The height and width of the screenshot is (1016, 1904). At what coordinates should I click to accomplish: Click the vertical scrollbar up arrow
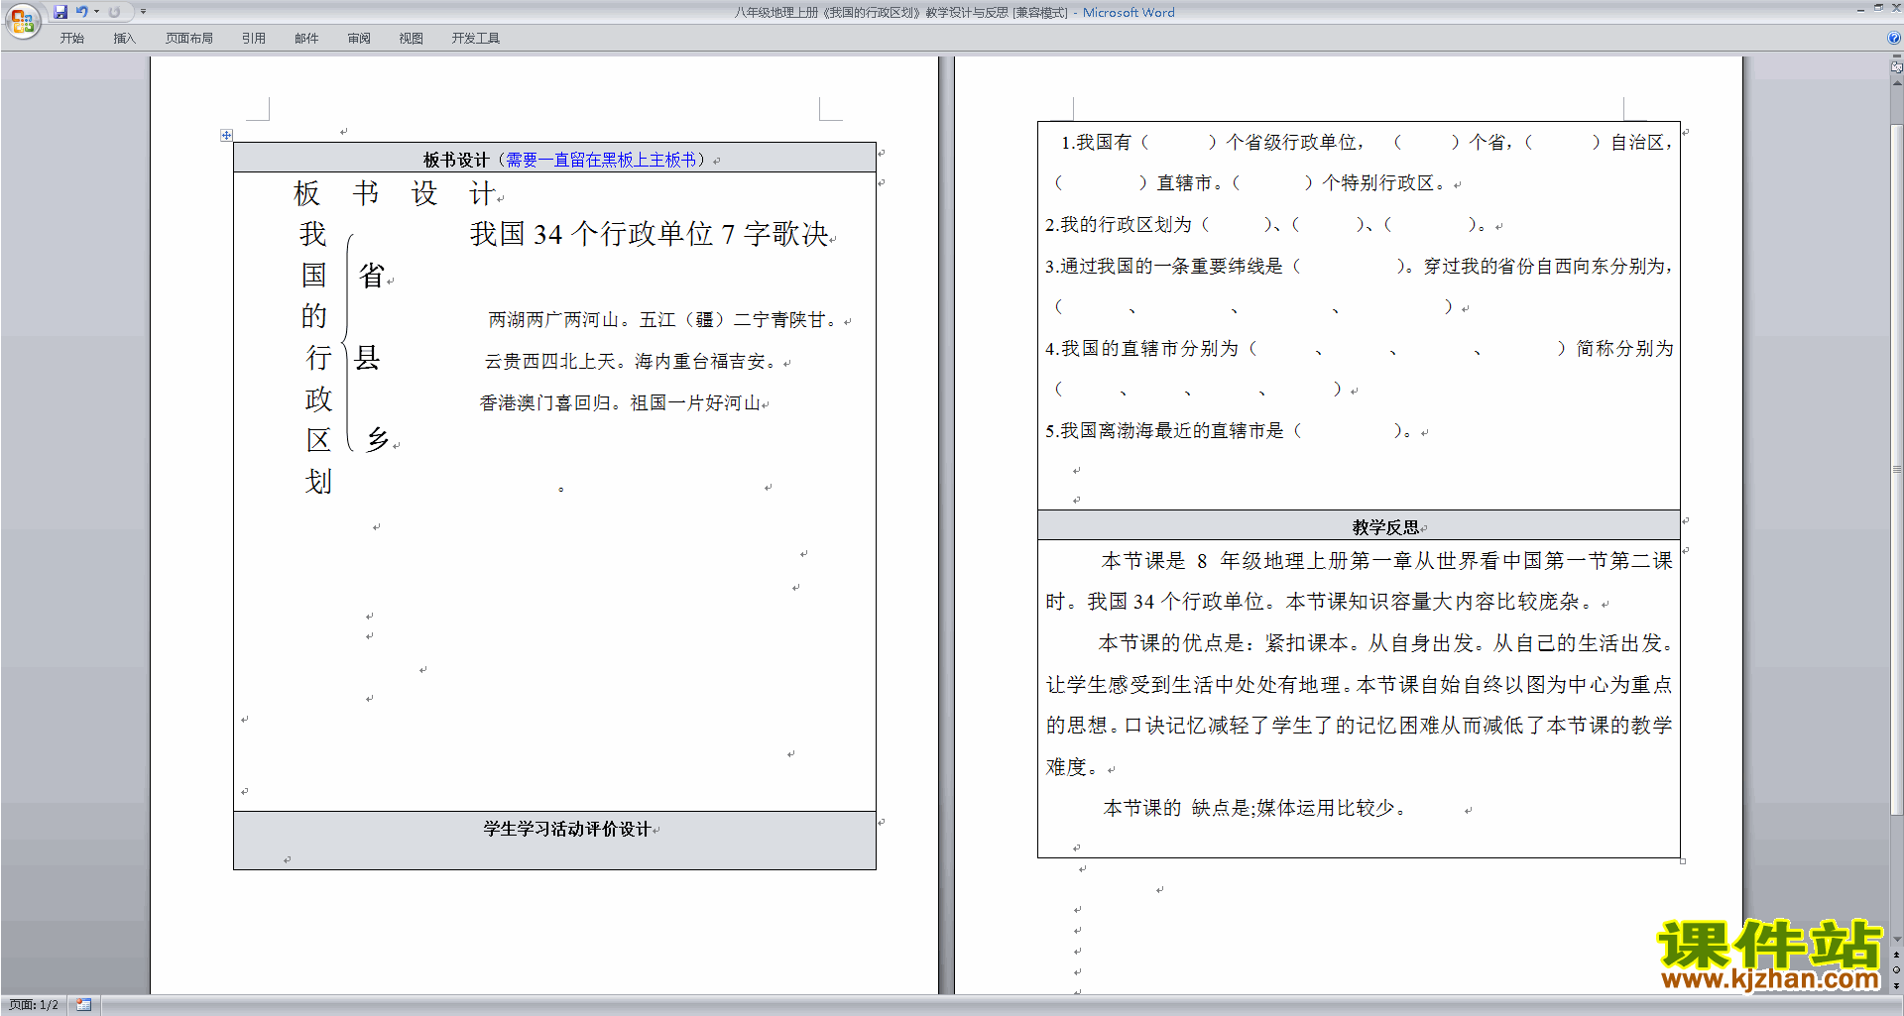click(1896, 82)
